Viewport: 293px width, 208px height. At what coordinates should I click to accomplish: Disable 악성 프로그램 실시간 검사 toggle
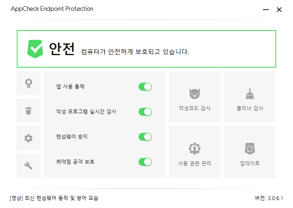click(145, 112)
